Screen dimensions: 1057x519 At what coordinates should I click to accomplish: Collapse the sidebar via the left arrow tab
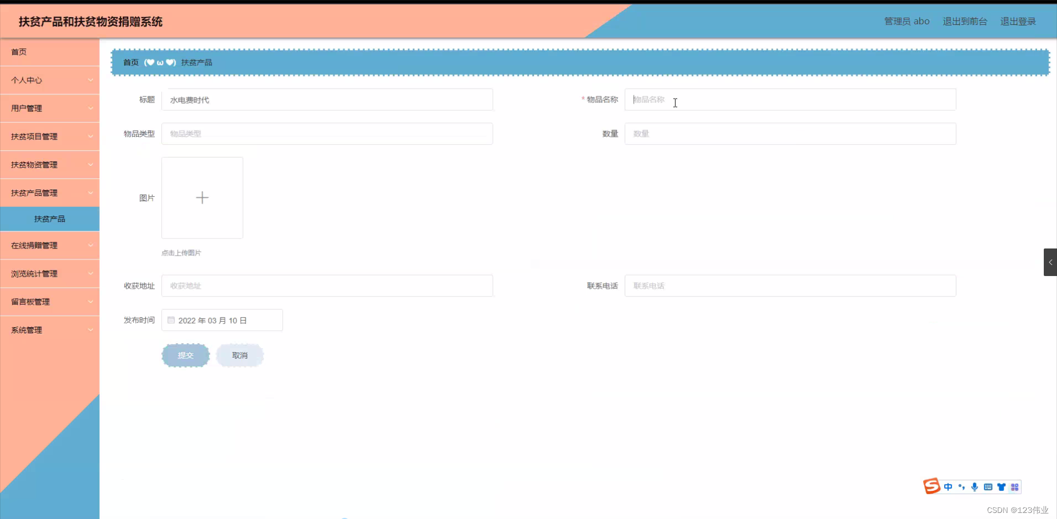tap(1051, 262)
